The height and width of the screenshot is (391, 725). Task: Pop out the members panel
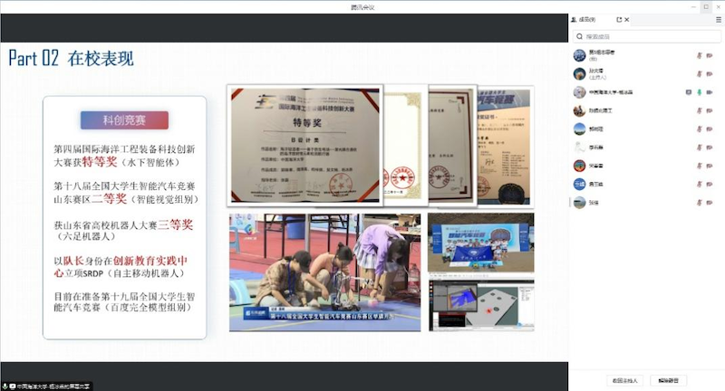click(x=620, y=19)
